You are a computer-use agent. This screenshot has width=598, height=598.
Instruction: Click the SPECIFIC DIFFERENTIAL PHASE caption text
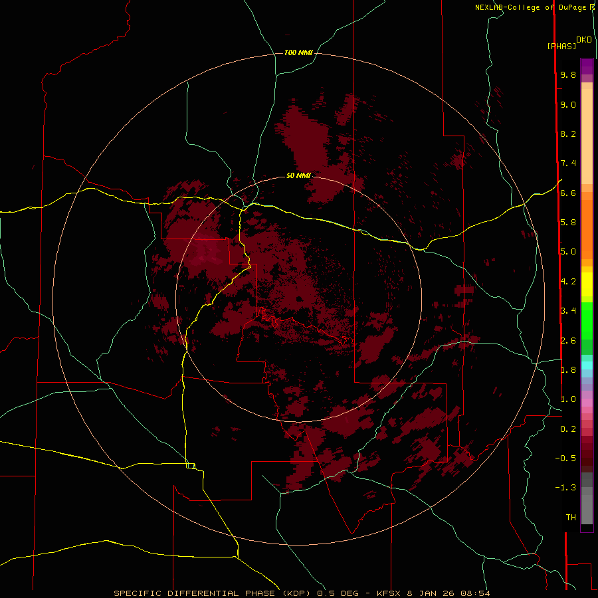click(194, 593)
